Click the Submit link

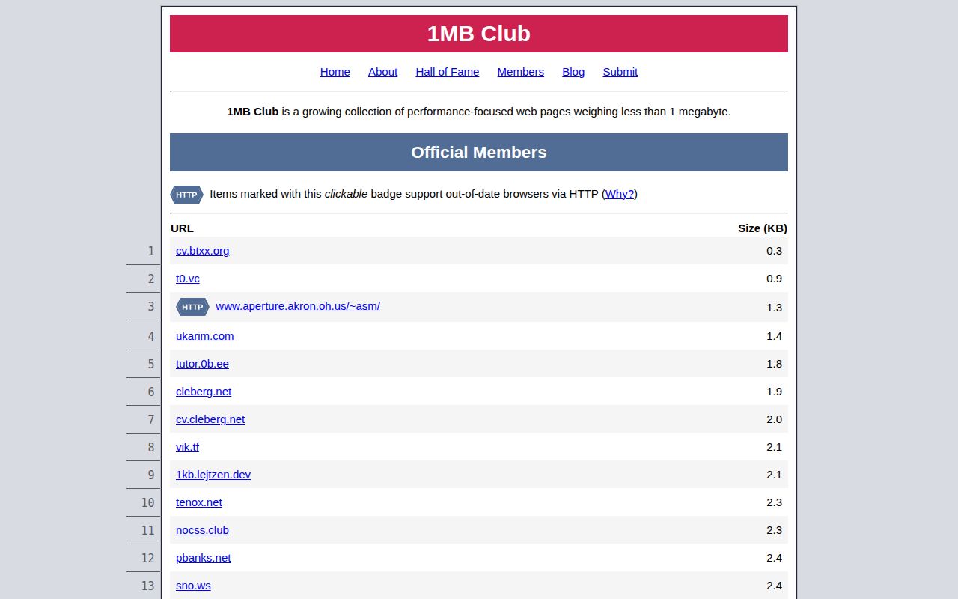(x=620, y=72)
